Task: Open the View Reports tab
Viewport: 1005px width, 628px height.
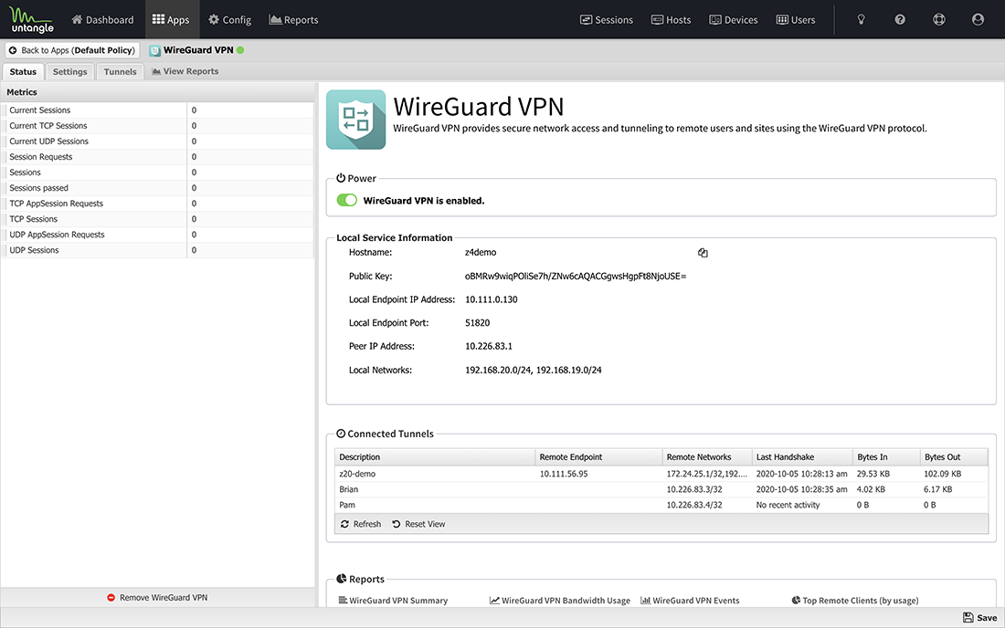Action: [x=185, y=71]
